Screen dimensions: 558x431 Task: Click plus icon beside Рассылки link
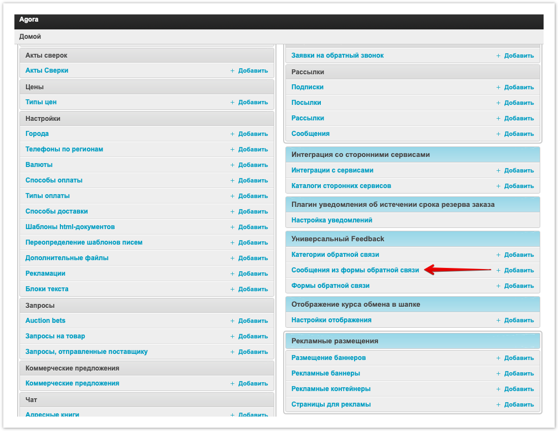498,118
